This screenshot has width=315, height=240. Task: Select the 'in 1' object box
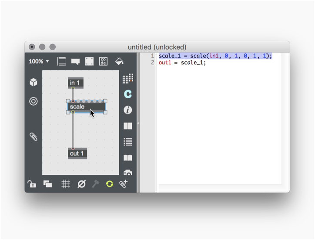pos(76,83)
